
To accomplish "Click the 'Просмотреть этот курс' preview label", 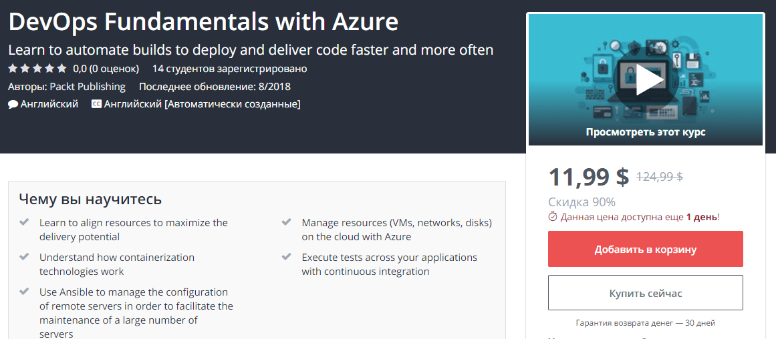I will (x=646, y=132).
